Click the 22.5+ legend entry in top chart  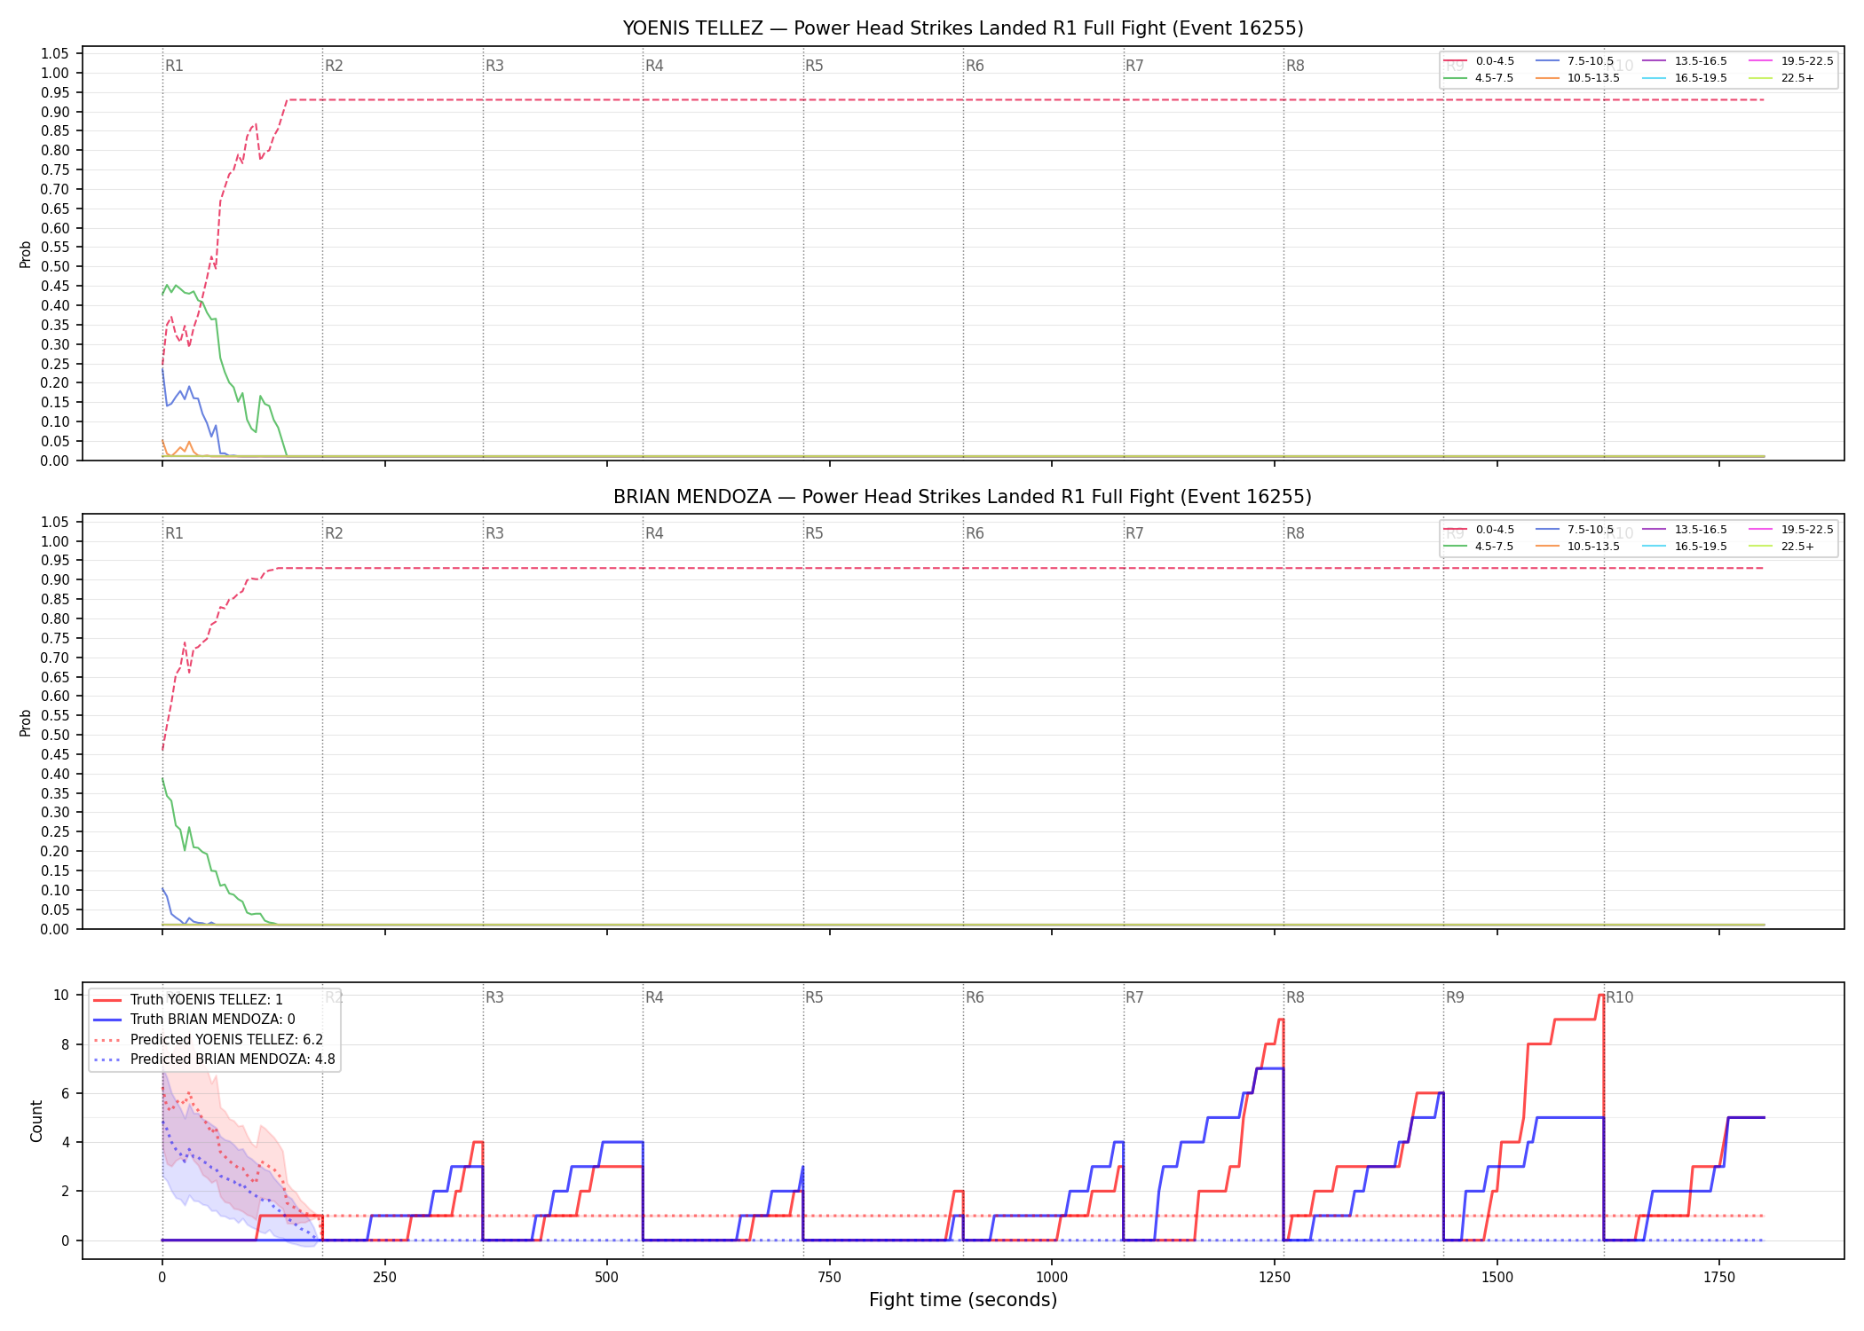tap(1782, 78)
